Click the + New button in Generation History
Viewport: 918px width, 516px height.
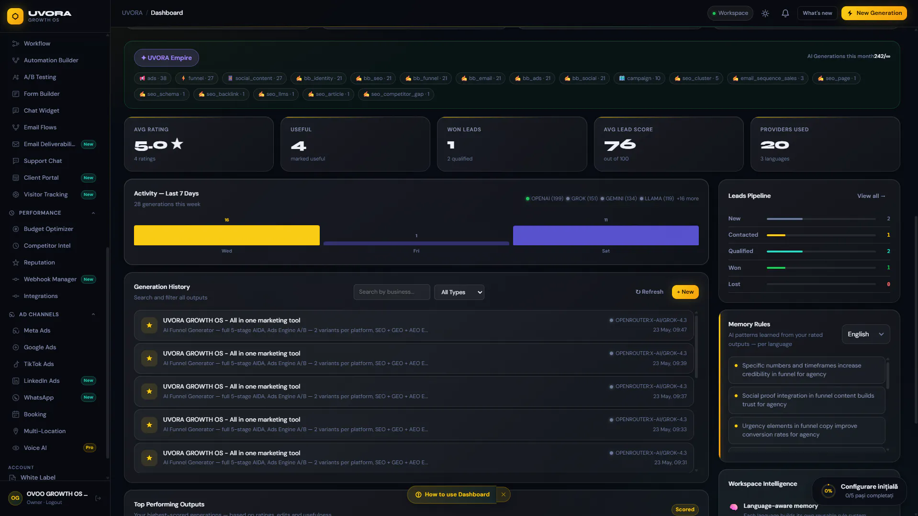[x=685, y=292]
